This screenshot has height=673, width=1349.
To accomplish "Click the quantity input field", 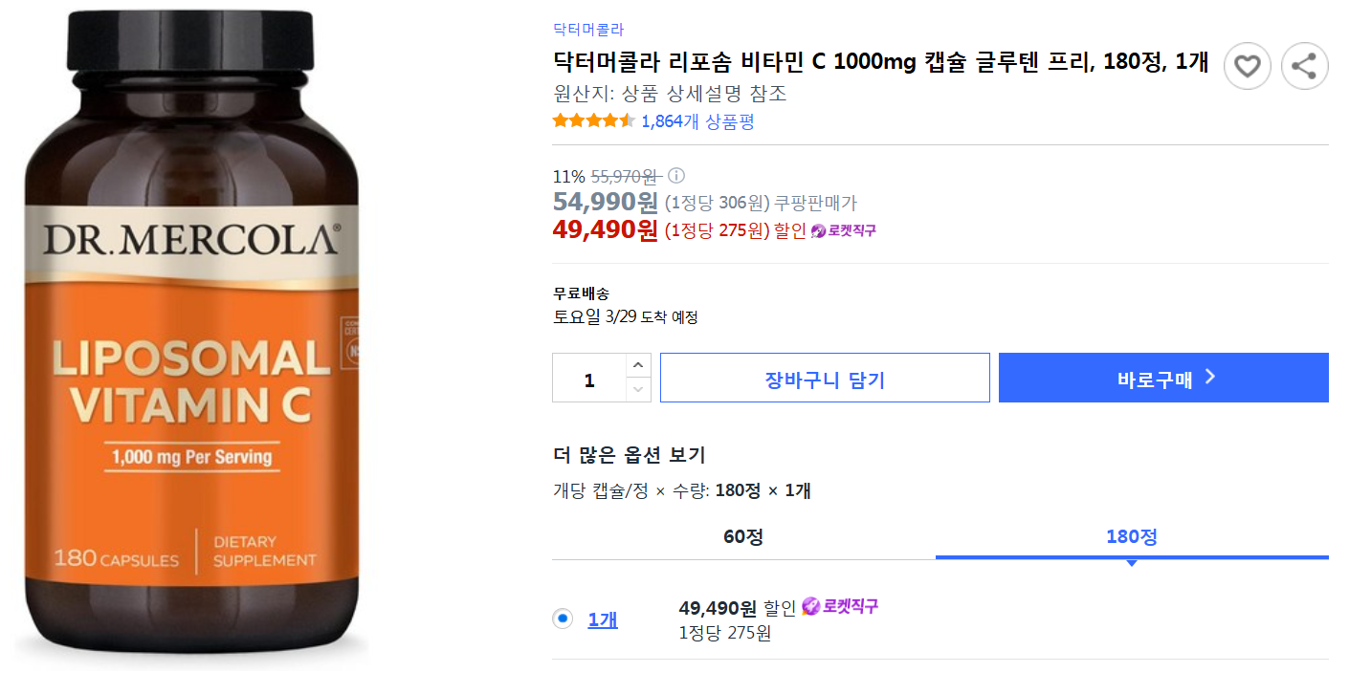I will [588, 377].
